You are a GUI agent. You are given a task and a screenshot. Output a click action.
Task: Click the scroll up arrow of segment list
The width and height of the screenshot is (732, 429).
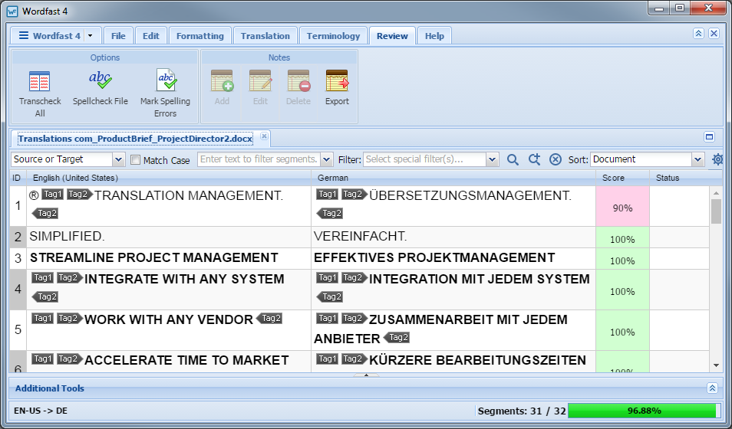point(716,192)
